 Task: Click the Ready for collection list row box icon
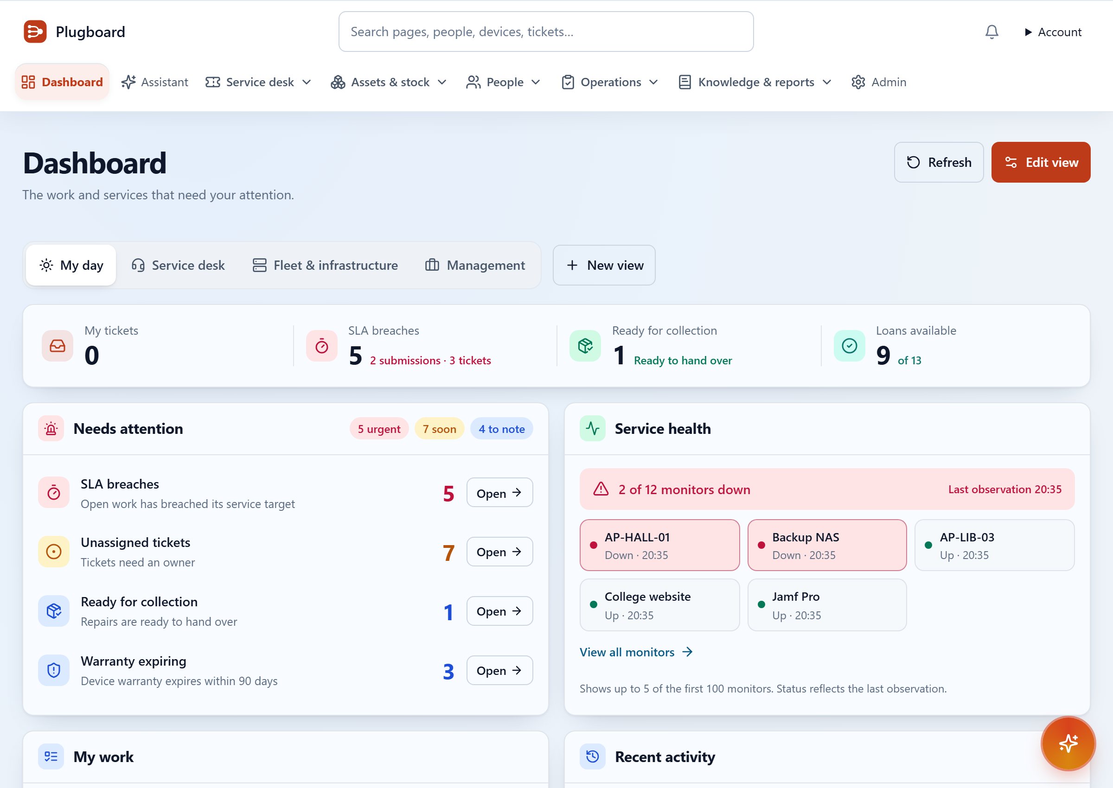click(53, 611)
